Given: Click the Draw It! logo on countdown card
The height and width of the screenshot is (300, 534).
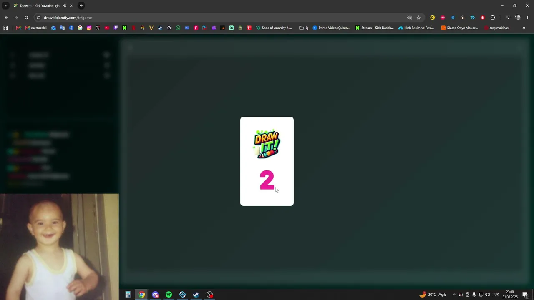Looking at the screenshot, I should pyautogui.click(x=267, y=144).
